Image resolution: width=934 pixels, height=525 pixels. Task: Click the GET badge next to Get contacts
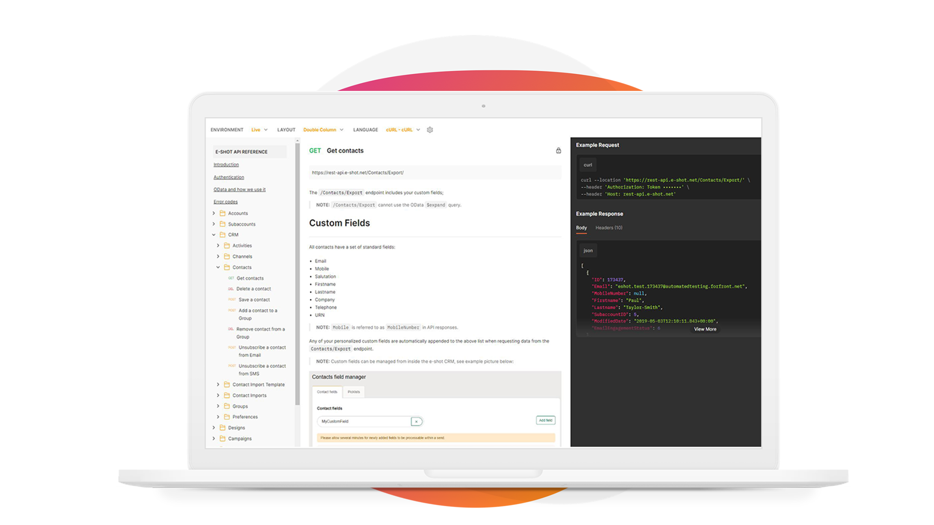pyautogui.click(x=315, y=151)
